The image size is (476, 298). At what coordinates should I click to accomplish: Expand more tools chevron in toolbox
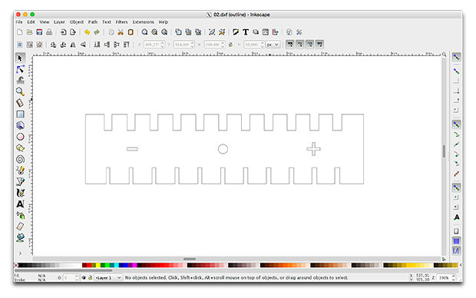[x=20, y=253]
